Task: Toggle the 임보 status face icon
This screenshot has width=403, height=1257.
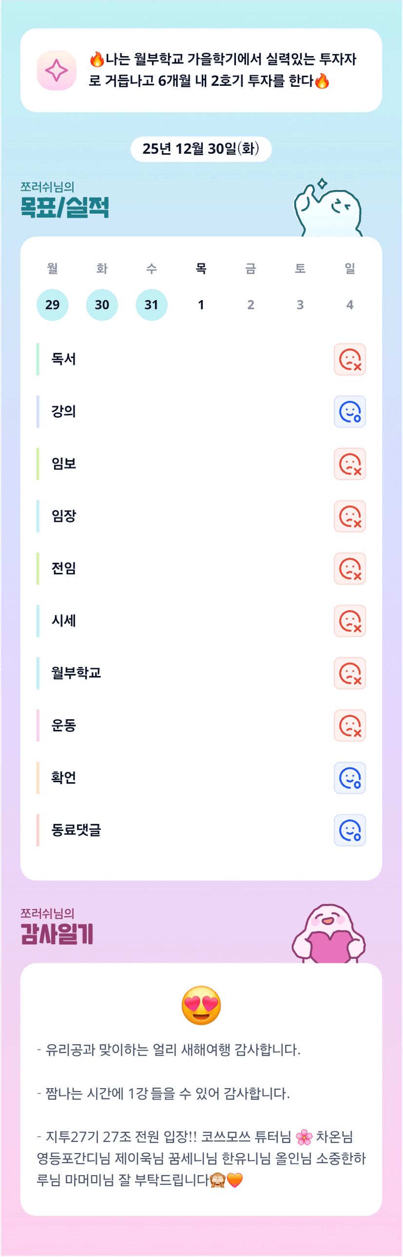Action: pos(349,464)
